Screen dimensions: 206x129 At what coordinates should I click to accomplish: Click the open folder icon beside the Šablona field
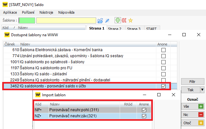(x=100, y=20)
